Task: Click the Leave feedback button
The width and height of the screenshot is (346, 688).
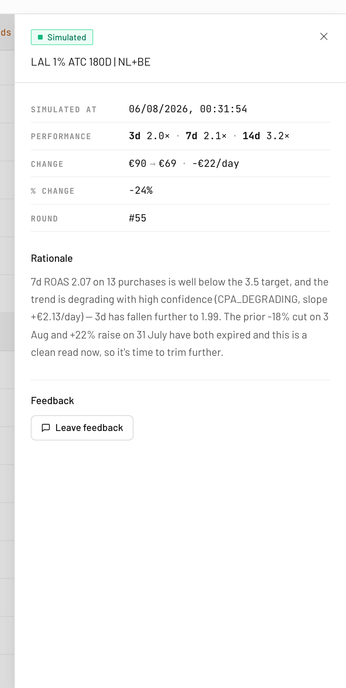Action: 82,428
